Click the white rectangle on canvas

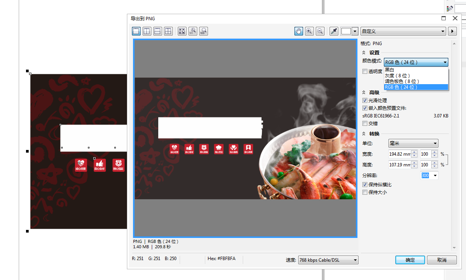click(94, 138)
